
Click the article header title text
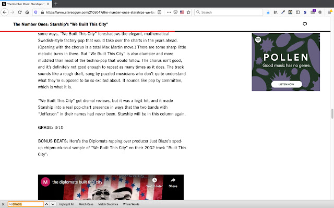pyautogui.click(x=61, y=24)
